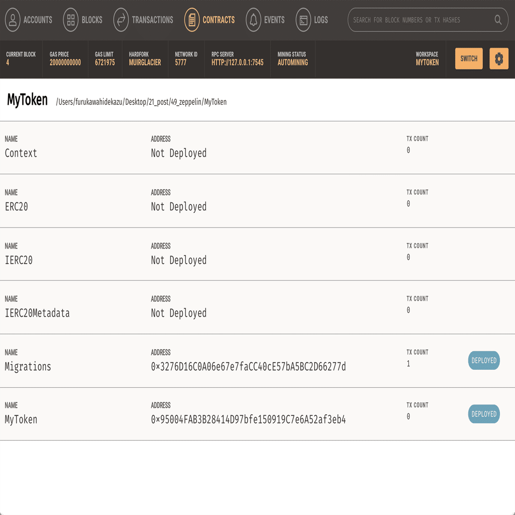Click the MyToken address 0x95004FAB...
Image resolution: width=515 pixels, height=515 pixels.
click(248, 419)
